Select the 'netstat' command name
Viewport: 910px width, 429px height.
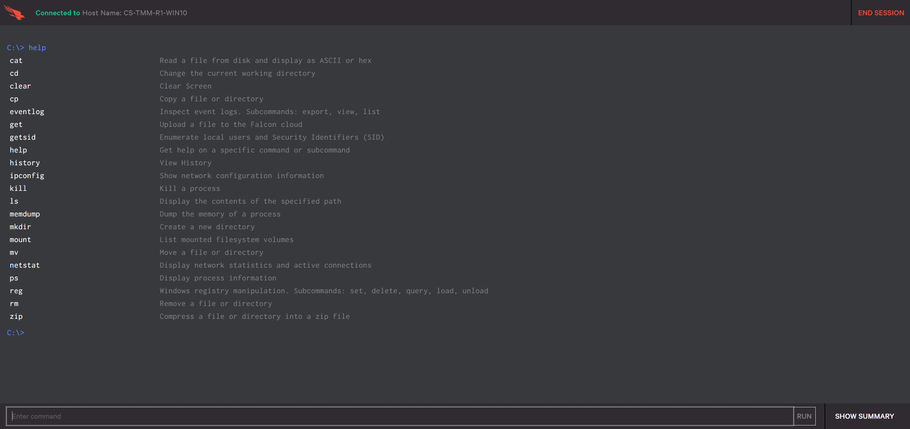click(x=25, y=265)
